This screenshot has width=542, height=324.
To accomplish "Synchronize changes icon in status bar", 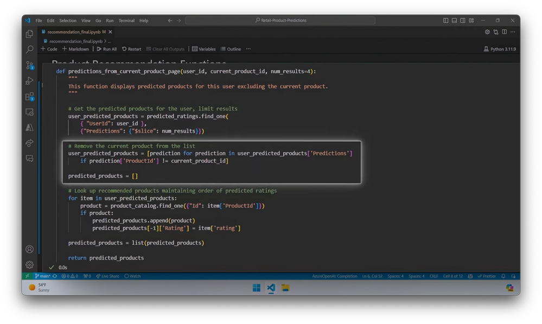I will [55, 276].
